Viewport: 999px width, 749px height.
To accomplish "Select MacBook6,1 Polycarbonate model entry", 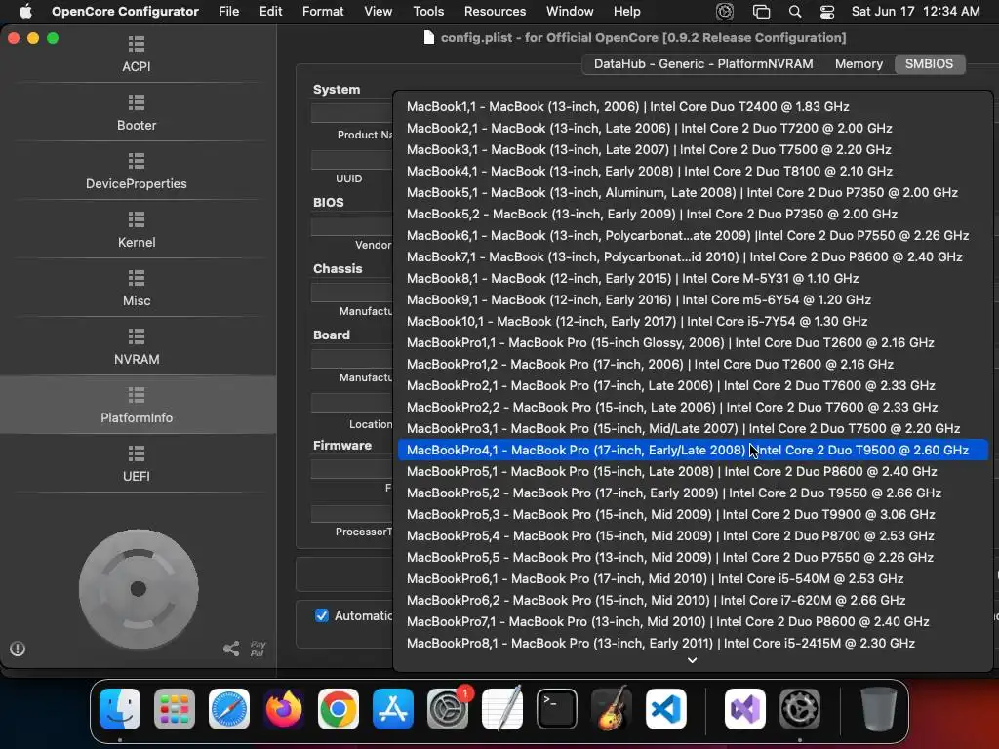I will [693, 236].
